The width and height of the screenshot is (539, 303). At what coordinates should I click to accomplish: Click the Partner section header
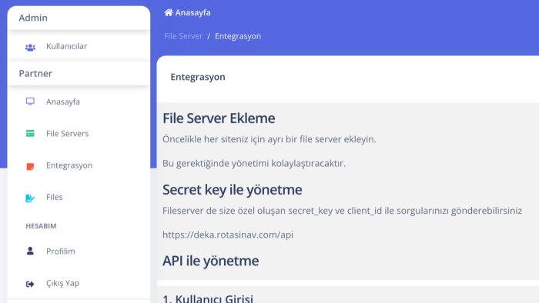35,73
